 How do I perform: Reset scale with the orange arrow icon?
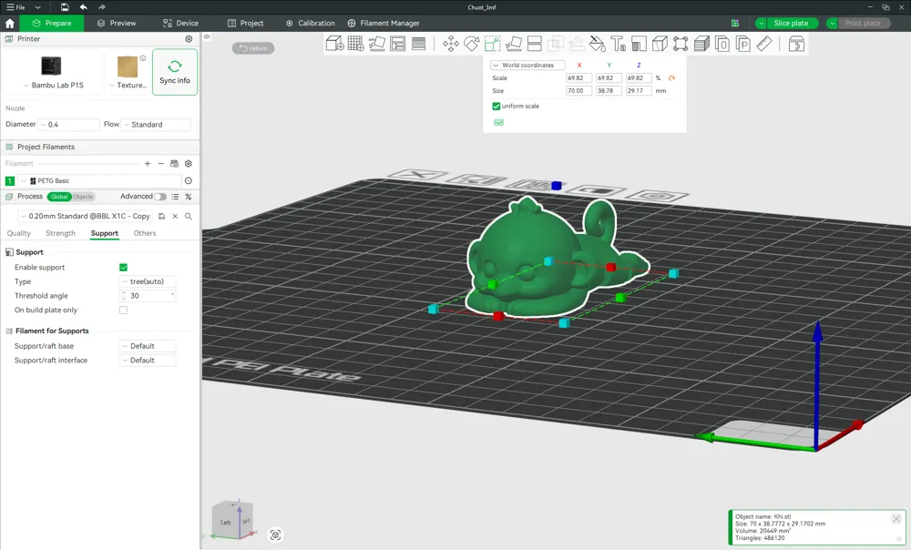point(671,77)
